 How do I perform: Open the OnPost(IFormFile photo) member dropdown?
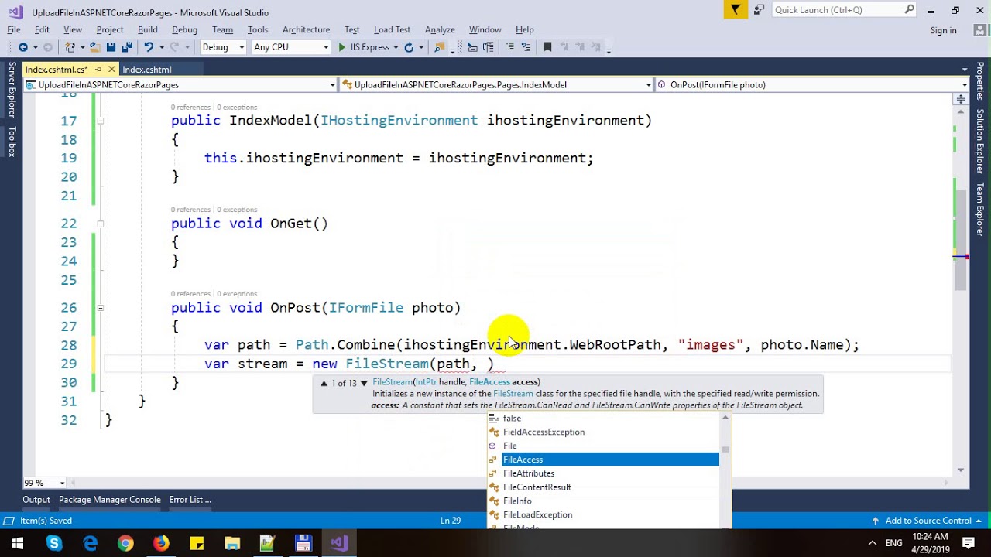click(x=812, y=85)
